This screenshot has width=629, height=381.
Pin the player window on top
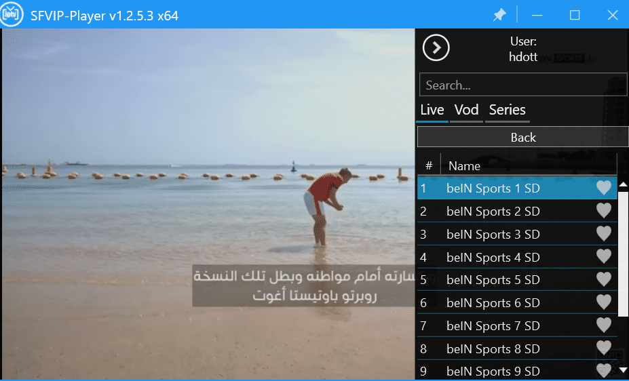pos(499,15)
